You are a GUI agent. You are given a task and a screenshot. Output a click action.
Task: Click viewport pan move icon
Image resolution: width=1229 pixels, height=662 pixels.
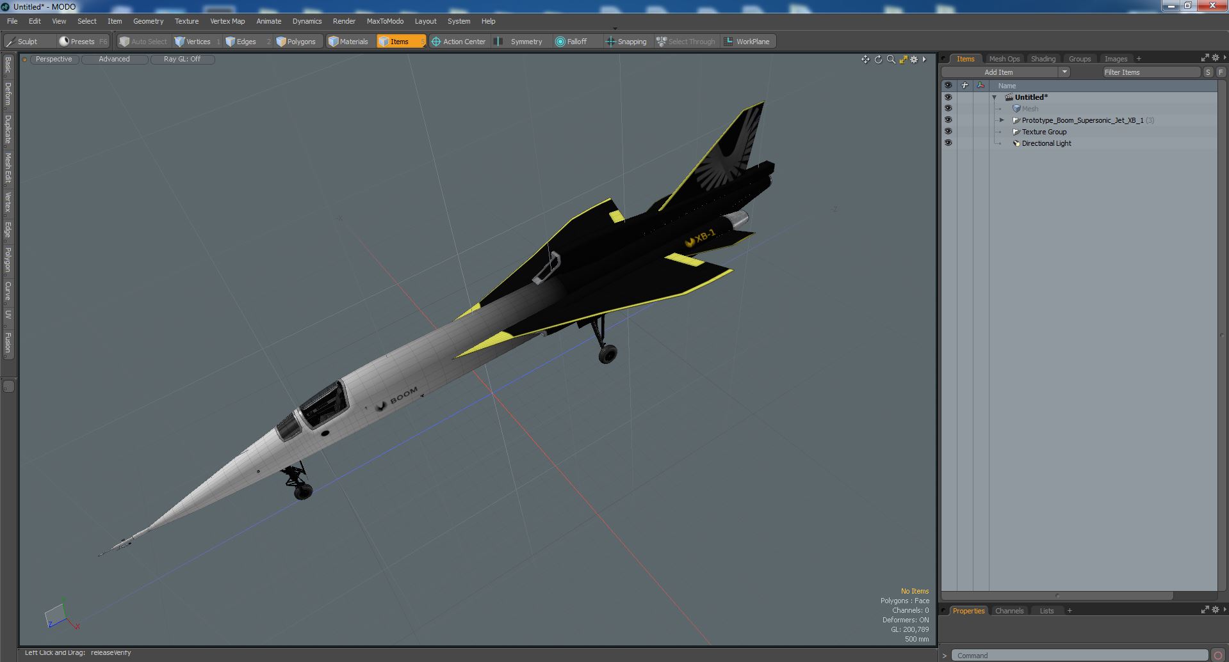pyautogui.click(x=865, y=59)
